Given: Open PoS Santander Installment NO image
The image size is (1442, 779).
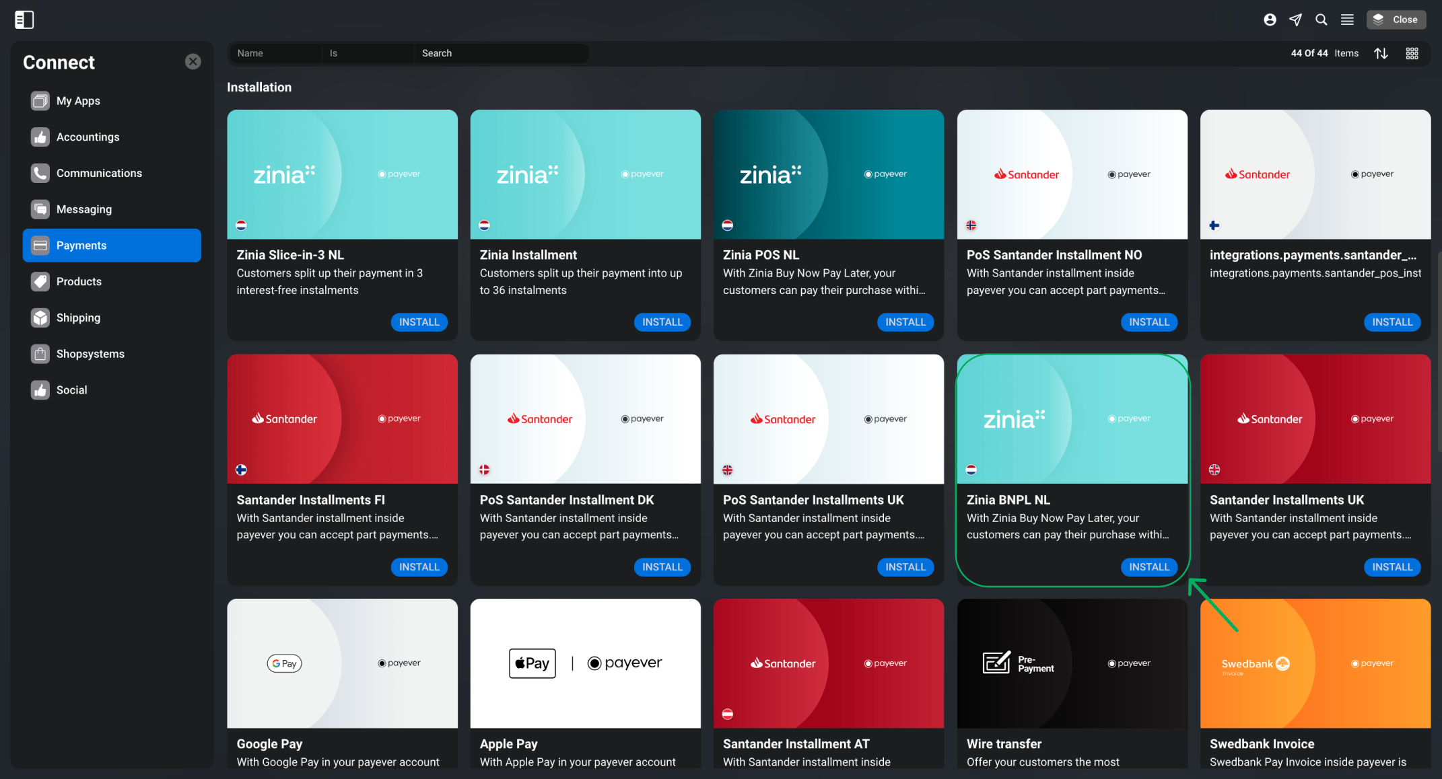Looking at the screenshot, I should (1072, 174).
